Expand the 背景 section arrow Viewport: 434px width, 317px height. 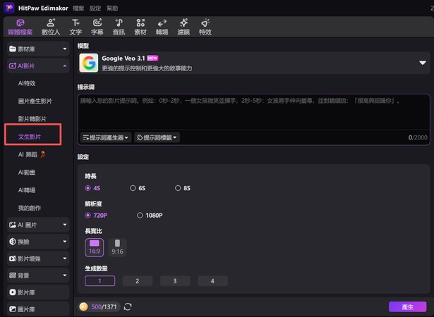[64, 275]
